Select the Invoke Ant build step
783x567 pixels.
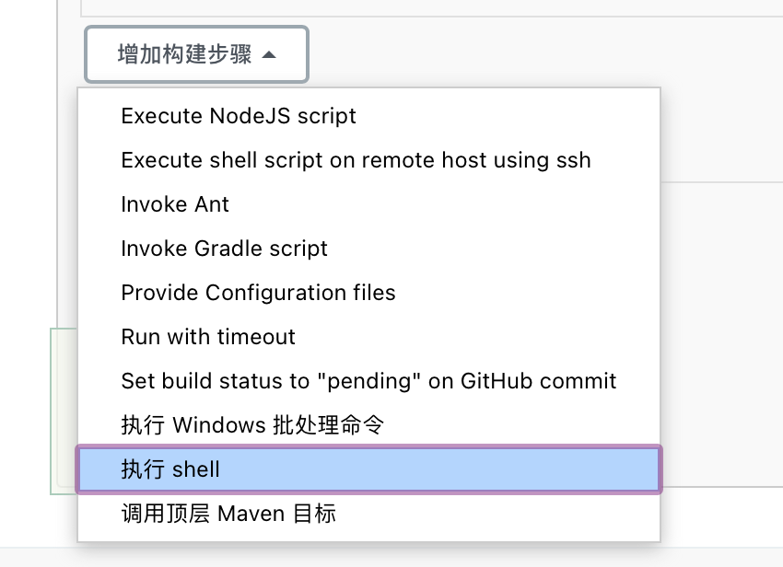369,204
